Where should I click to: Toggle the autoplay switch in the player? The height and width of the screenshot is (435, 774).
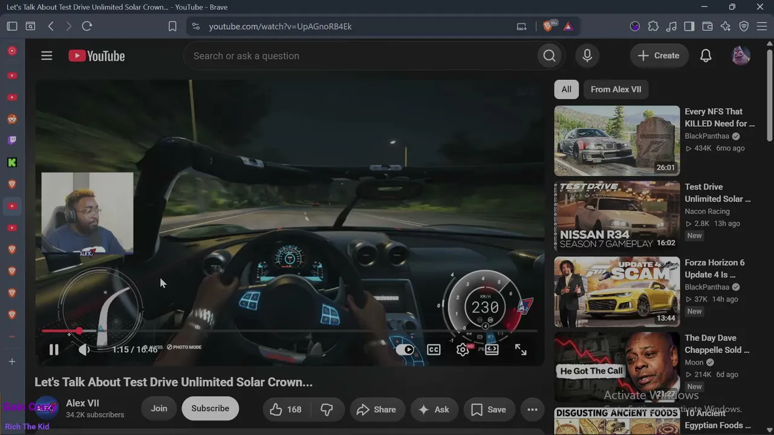point(405,349)
